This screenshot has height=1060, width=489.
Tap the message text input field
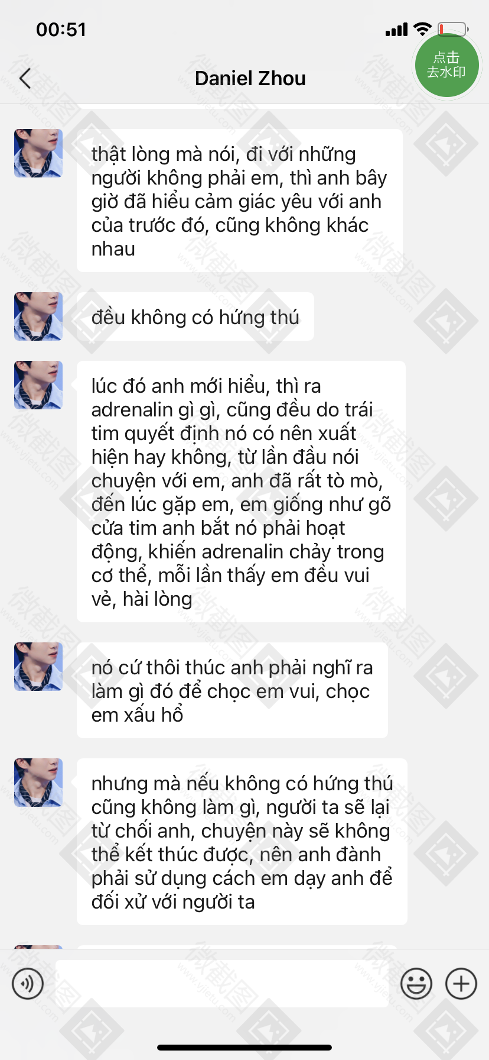pos(222,984)
